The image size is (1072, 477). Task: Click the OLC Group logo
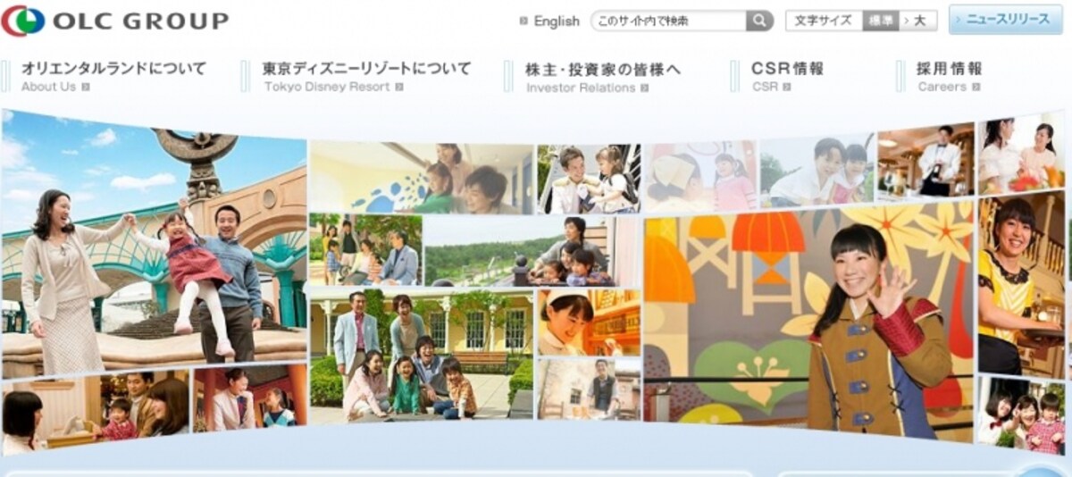tap(115, 20)
